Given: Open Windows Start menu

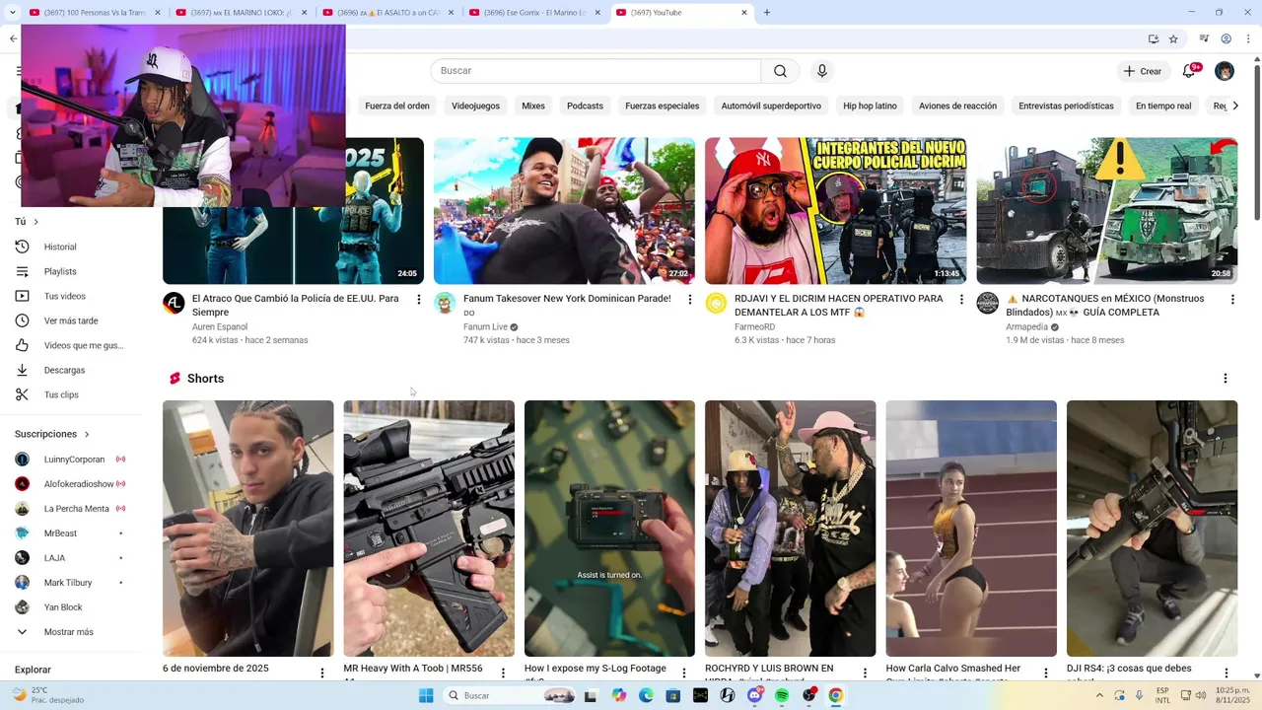Looking at the screenshot, I should pos(426,695).
